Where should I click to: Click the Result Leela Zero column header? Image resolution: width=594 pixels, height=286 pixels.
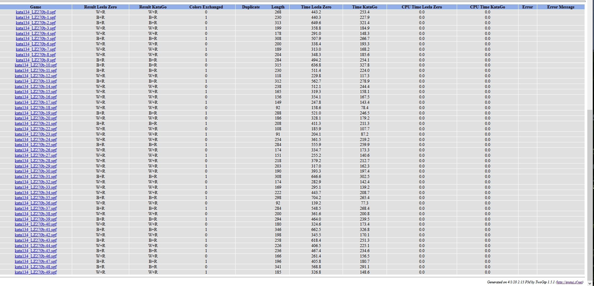[x=100, y=7]
